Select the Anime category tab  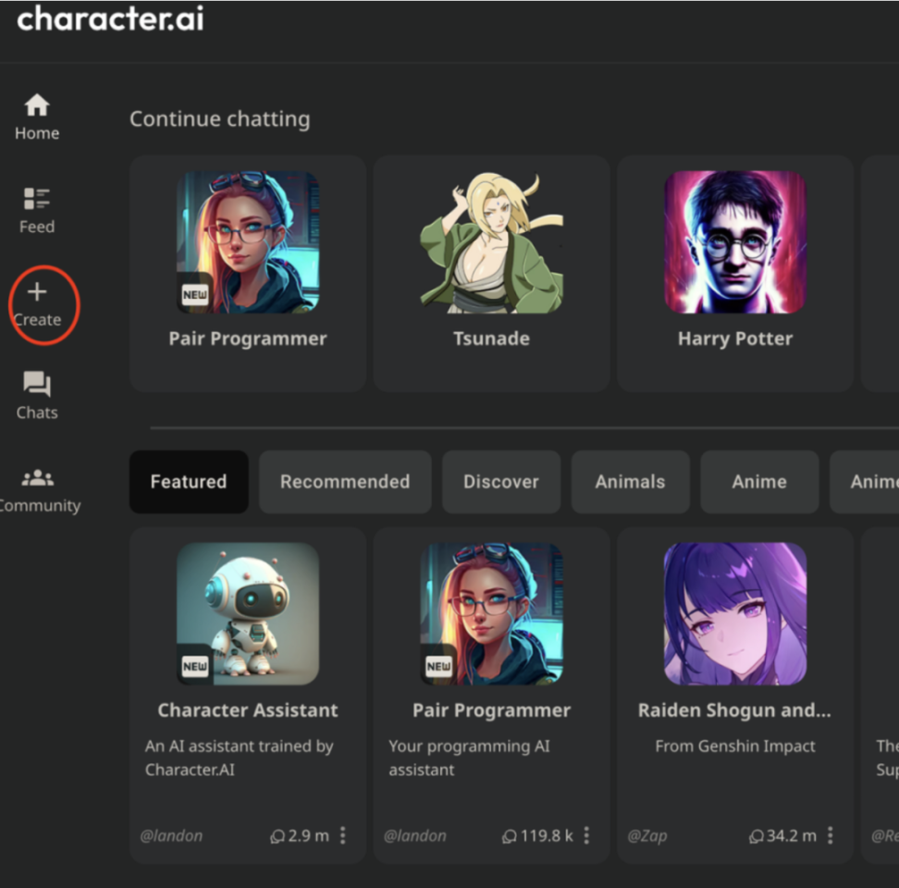[759, 482]
